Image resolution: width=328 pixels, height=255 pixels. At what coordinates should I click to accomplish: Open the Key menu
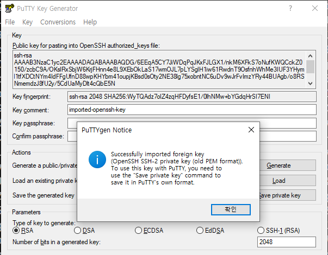click(27, 22)
